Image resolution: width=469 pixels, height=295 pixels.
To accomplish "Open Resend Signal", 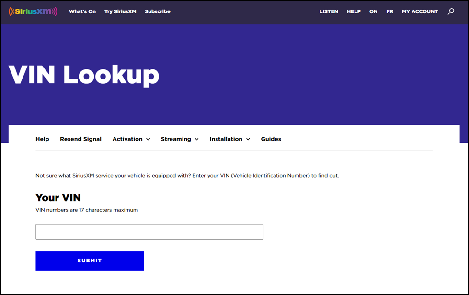I will click(x=81, y=139).
